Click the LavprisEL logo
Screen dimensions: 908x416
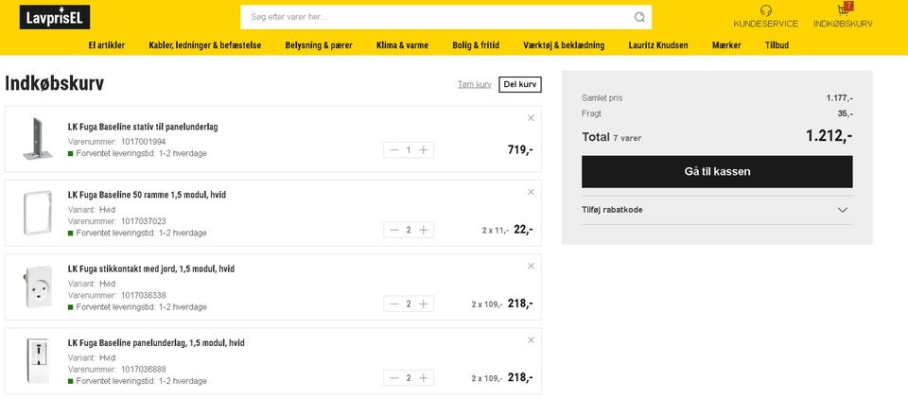(x=54, y=17)
